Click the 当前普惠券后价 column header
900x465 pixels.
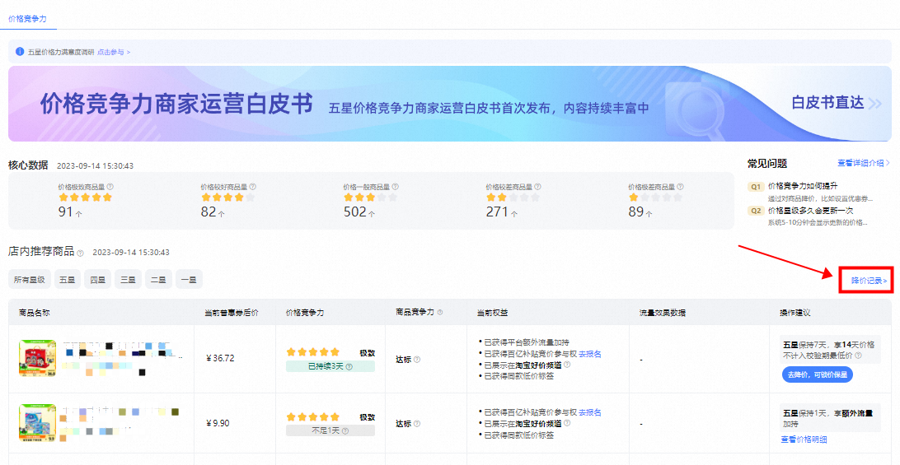tap(232, 313)
